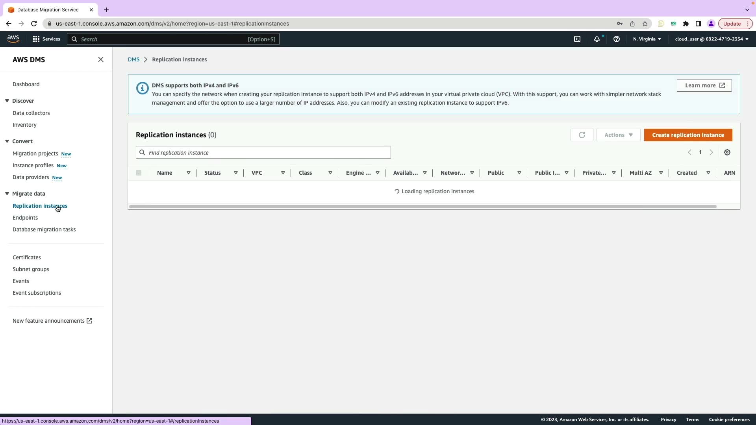
Task: Open table preferences gear icon
Action: [727, 152]
